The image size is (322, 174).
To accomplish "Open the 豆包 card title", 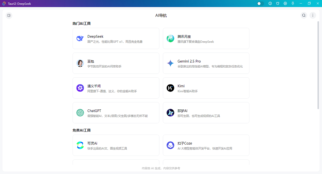I will tap(91, 61).
